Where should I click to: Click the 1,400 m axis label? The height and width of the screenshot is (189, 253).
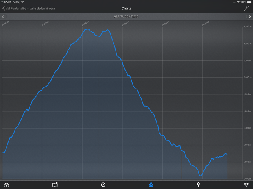(247, 178)
